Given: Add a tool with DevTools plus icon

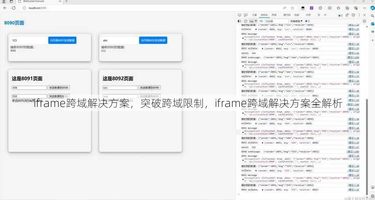Looking at the screenshot, I should (325, 15).
